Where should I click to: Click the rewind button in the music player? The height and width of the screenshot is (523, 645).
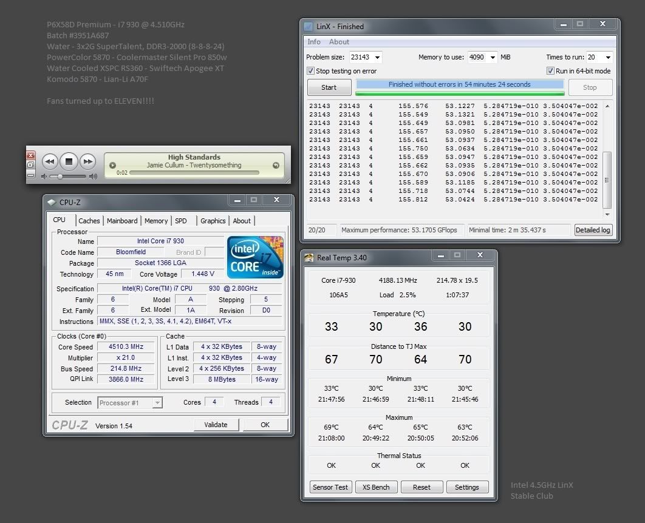click(x=50, y=161)
